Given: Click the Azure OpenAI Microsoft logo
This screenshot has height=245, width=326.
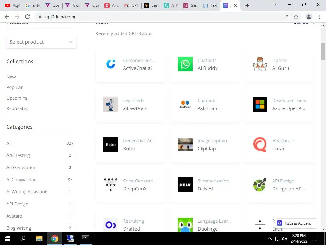Looking at the screenshot, I should [x=260, y=104].
